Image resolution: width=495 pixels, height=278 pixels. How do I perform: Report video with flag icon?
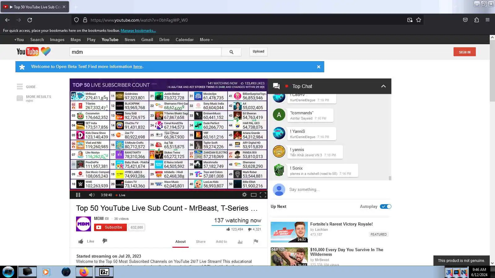[x=256, y=241]
